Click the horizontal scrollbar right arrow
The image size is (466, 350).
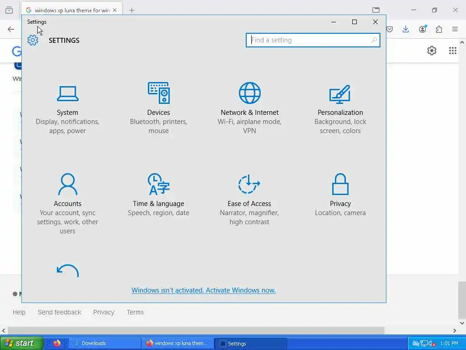coord(455,330)
